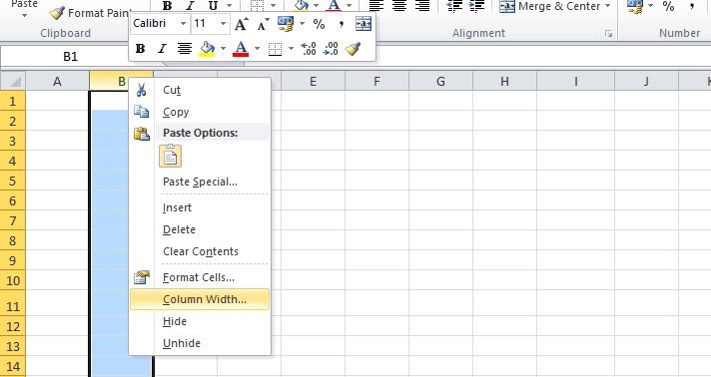Image resolution: width=711 pixels, height=377 pixels.
Task: Expand Font Color arrow in mini toolbar
Action: [x=257, y=49]
